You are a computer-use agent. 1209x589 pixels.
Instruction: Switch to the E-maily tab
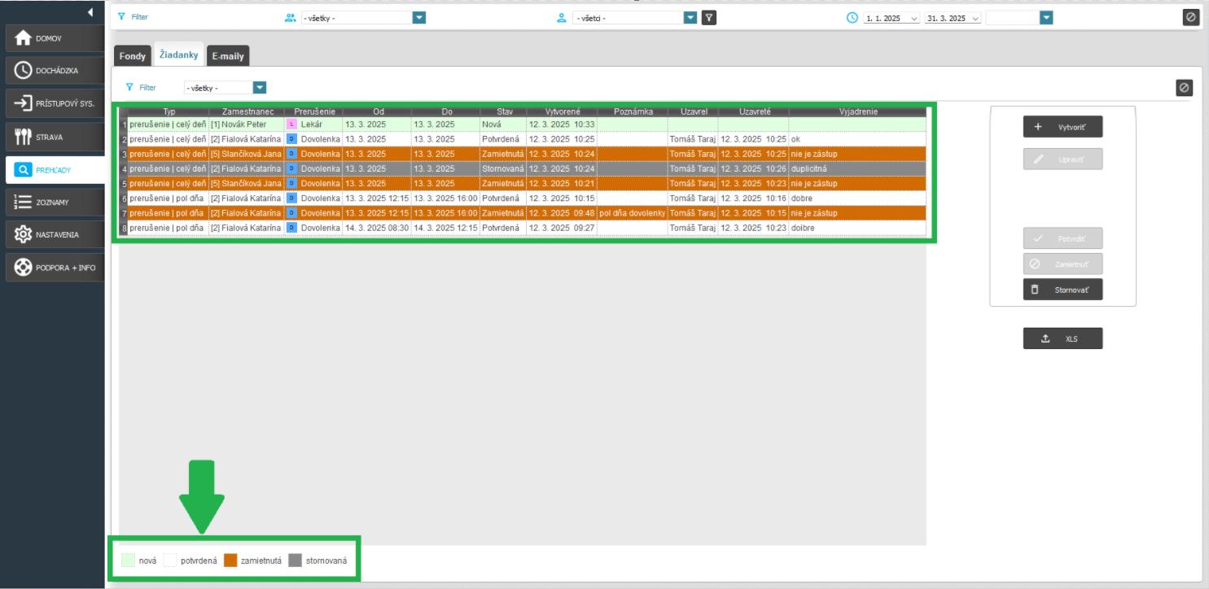[228, 56]
